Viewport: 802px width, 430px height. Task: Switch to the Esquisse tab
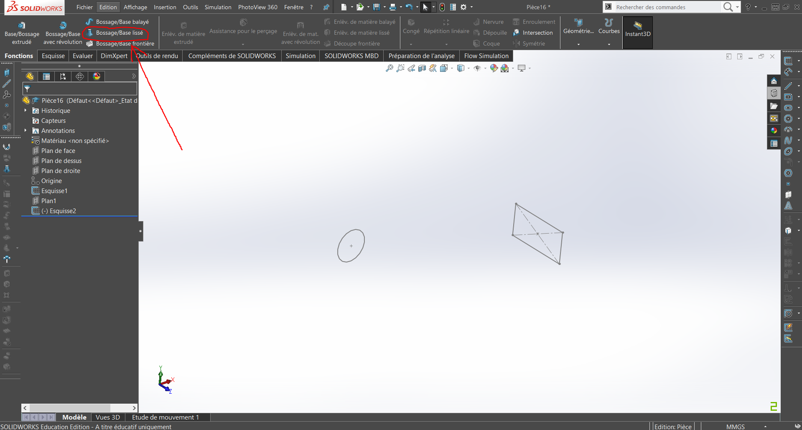coord(53,56)
